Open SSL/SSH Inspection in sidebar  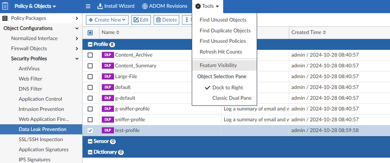[41, 139]
